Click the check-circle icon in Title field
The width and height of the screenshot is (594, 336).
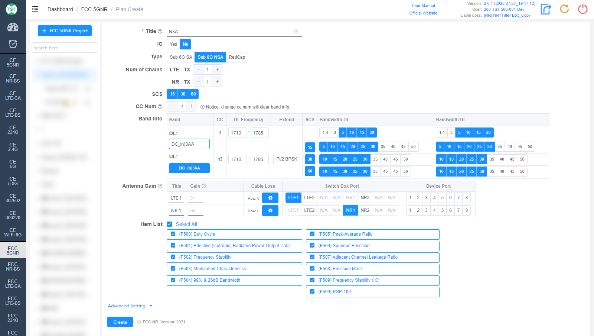(x=296, y=32)
